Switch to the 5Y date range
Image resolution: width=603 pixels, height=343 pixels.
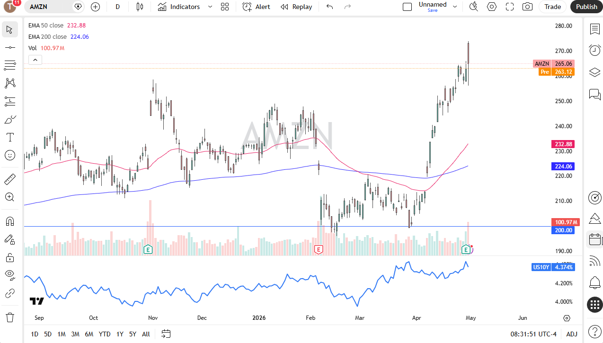click(133, 334)
